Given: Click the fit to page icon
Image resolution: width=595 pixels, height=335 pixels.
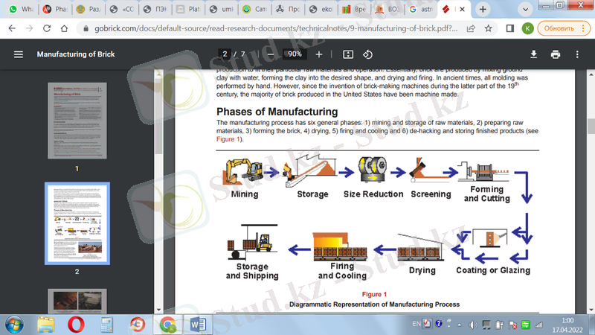Looking at the screenshot, I should (348, 54).
